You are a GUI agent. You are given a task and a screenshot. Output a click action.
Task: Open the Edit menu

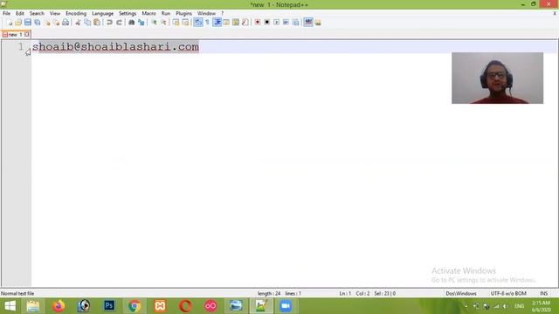pos(19,13)
